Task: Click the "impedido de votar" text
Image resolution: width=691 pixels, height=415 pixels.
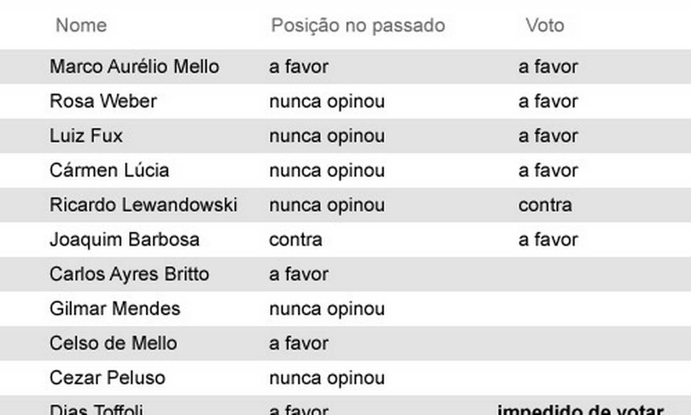Action: [x=580, y=410]
